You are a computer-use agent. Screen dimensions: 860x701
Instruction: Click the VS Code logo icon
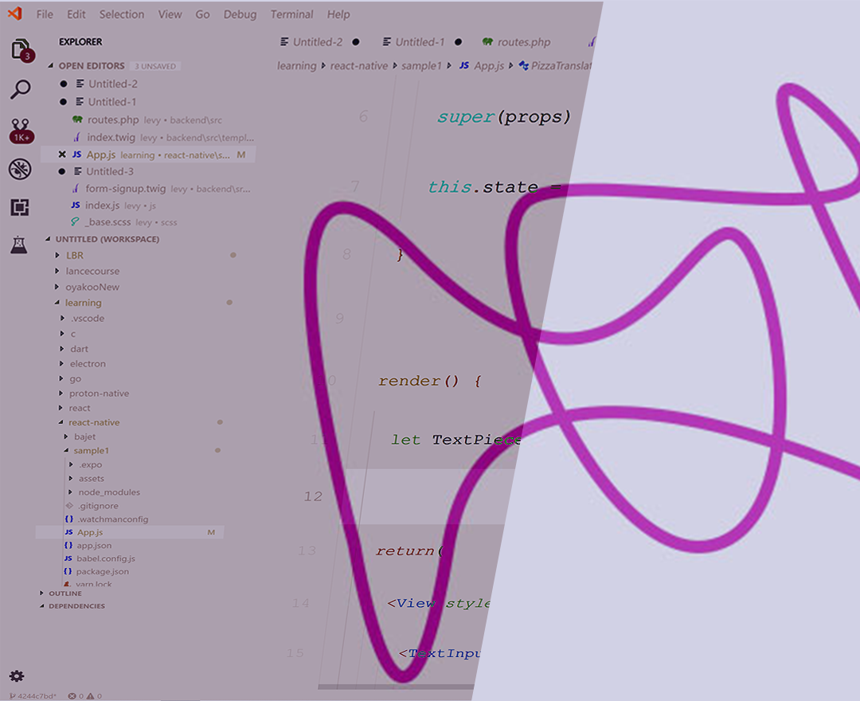point(15,14)
